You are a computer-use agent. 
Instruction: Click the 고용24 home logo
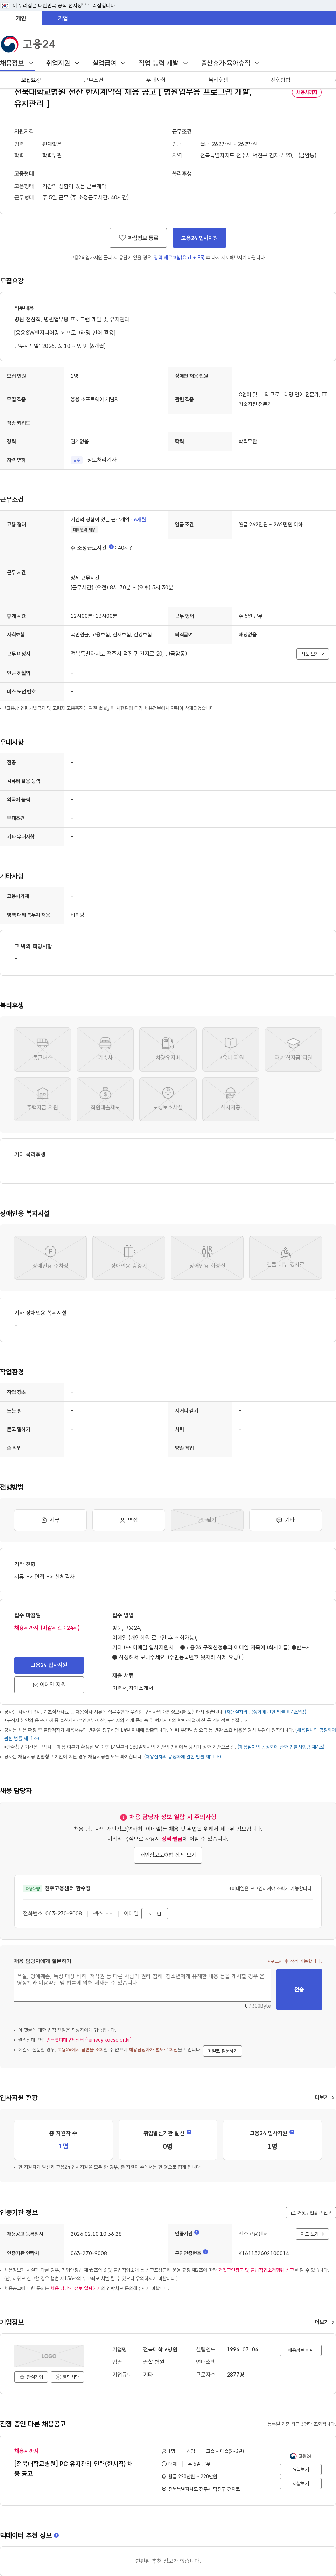[x=28, y=44]
